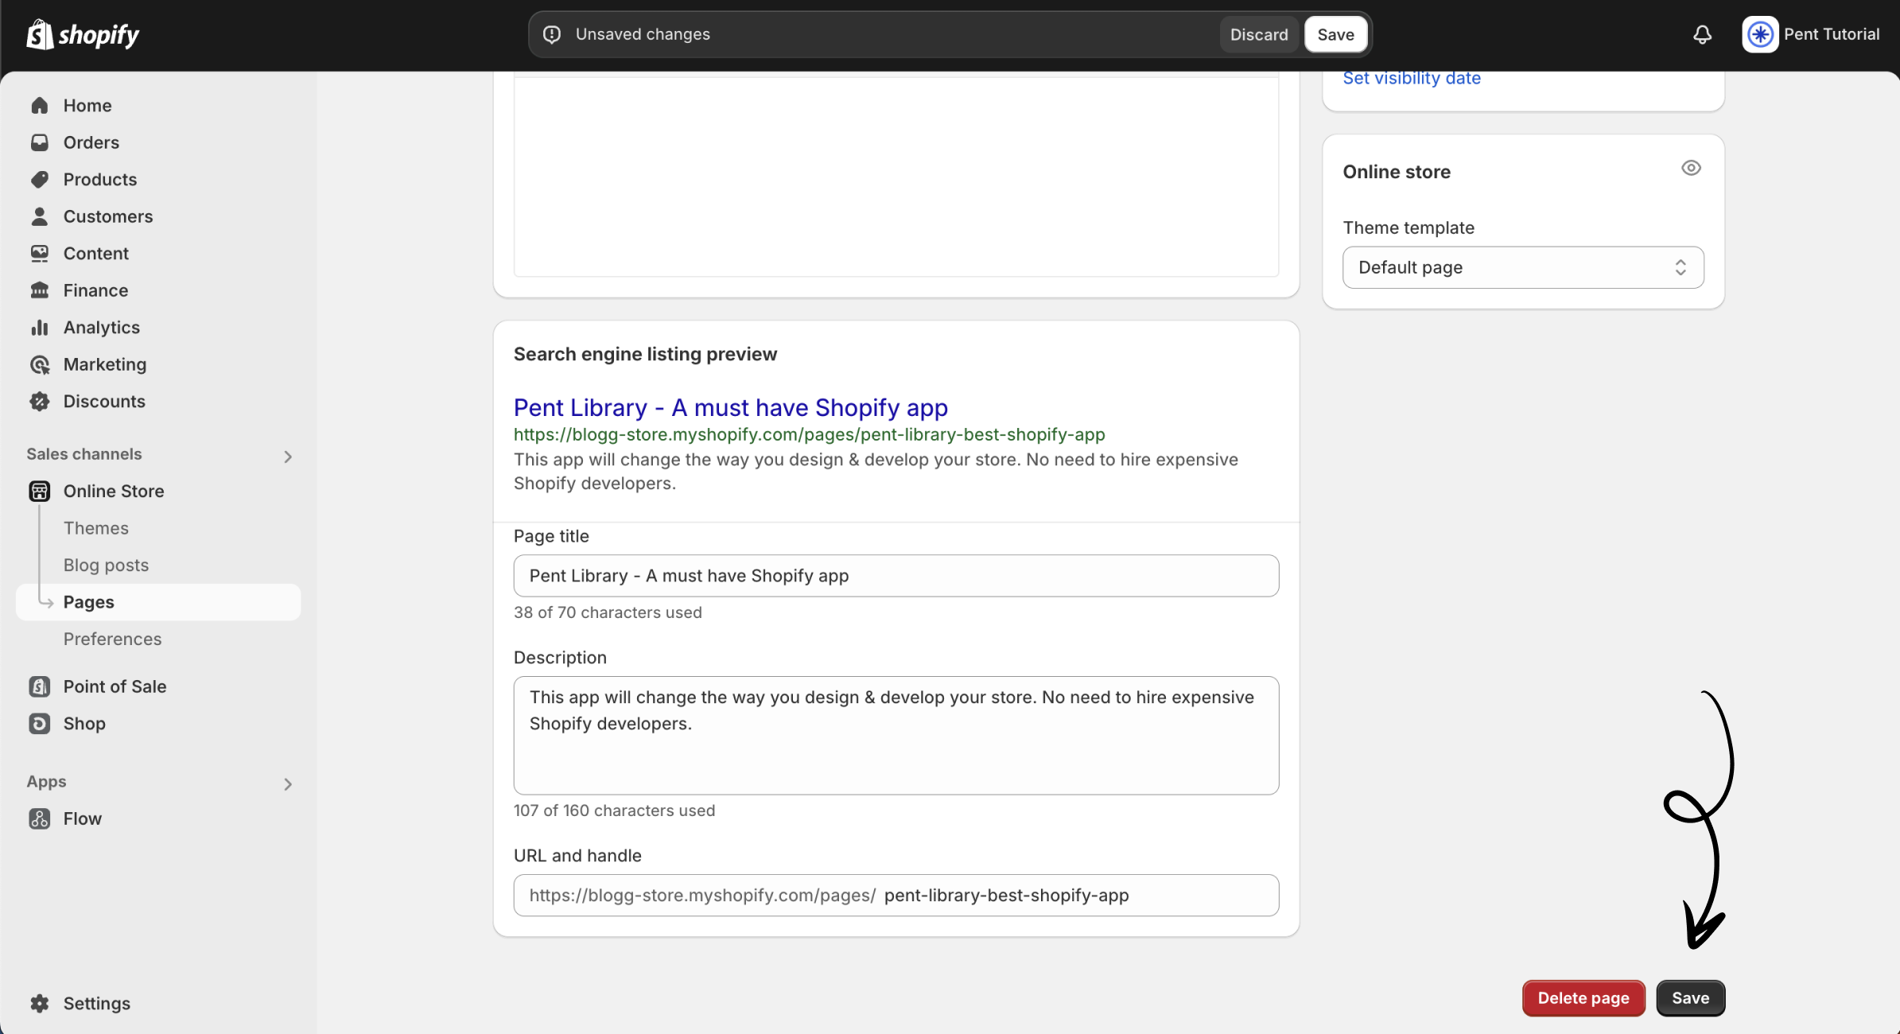Click the empty content editor area
The height and width of the screenshot is (1034, 1900).
(896, 175)
